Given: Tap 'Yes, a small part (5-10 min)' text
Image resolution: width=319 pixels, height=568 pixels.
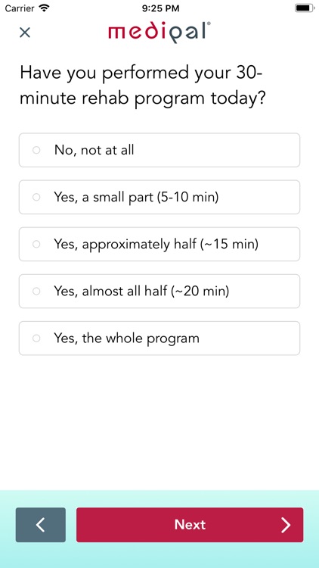Looking at the screenshot, I should (x=136, y=198).
